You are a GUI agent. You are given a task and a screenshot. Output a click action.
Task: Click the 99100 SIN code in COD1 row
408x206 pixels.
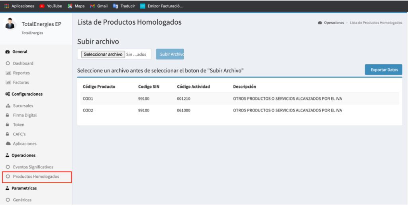[x=143, y=98]
